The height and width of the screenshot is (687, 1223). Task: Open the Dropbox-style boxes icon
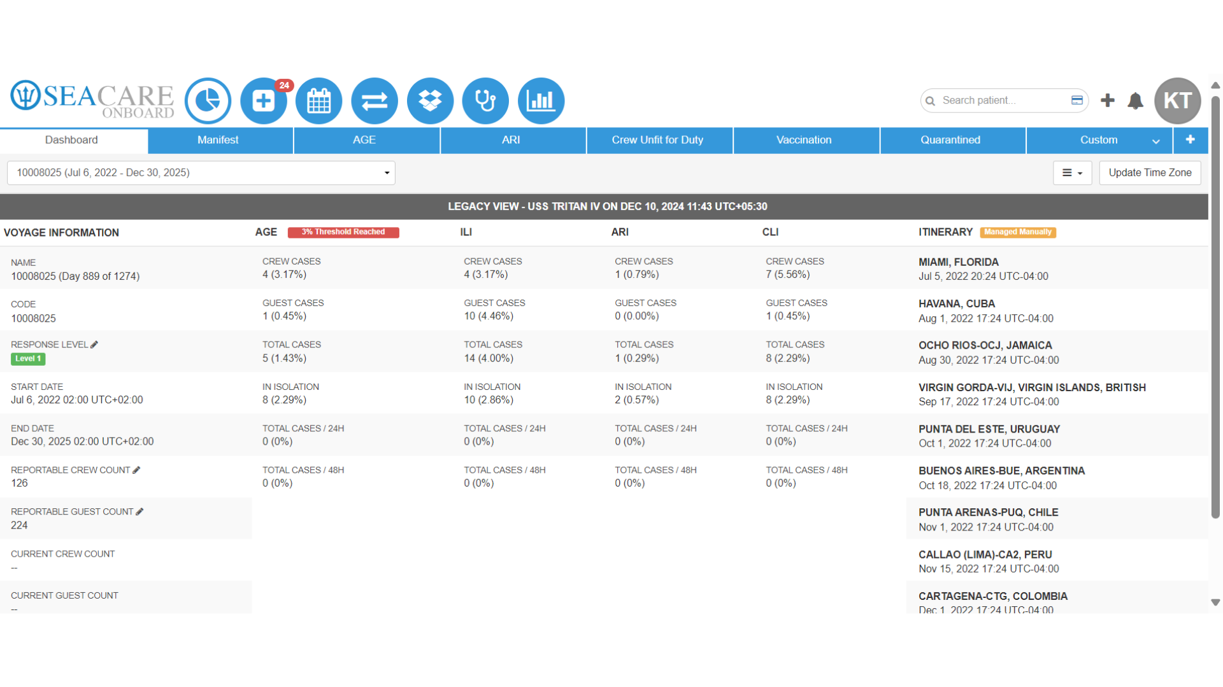(430, 101)
